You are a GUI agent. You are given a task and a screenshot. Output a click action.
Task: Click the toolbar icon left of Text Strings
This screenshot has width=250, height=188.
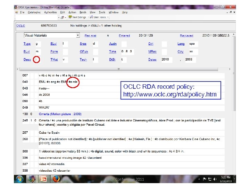[x=62, y=17]
